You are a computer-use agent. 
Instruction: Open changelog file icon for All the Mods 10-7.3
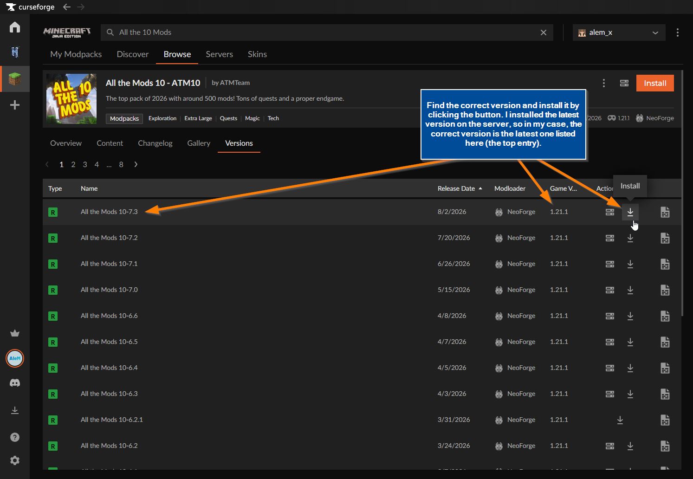665,212
